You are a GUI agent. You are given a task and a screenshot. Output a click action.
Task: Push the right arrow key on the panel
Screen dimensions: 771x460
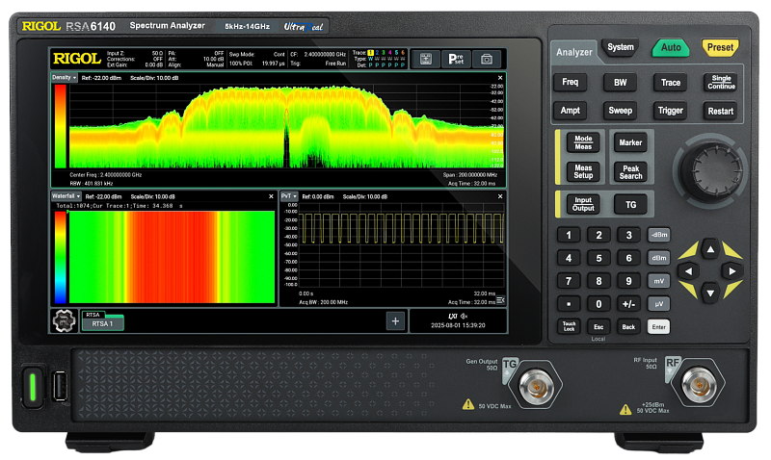pos(732,271)
